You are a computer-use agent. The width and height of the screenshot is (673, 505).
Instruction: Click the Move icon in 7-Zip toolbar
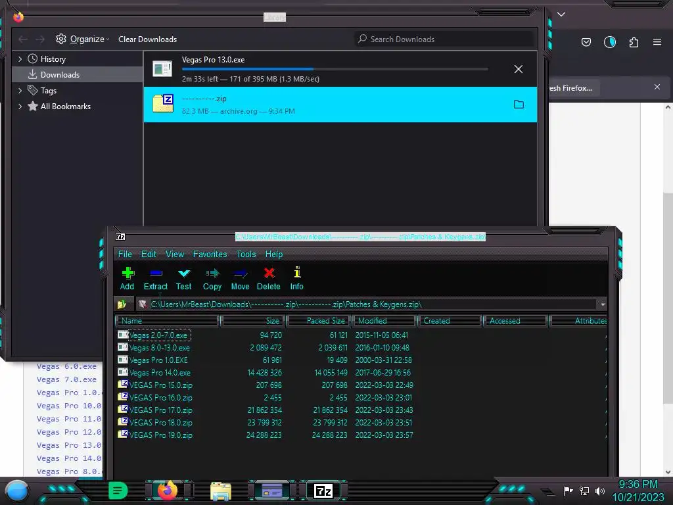pos(241,273)
